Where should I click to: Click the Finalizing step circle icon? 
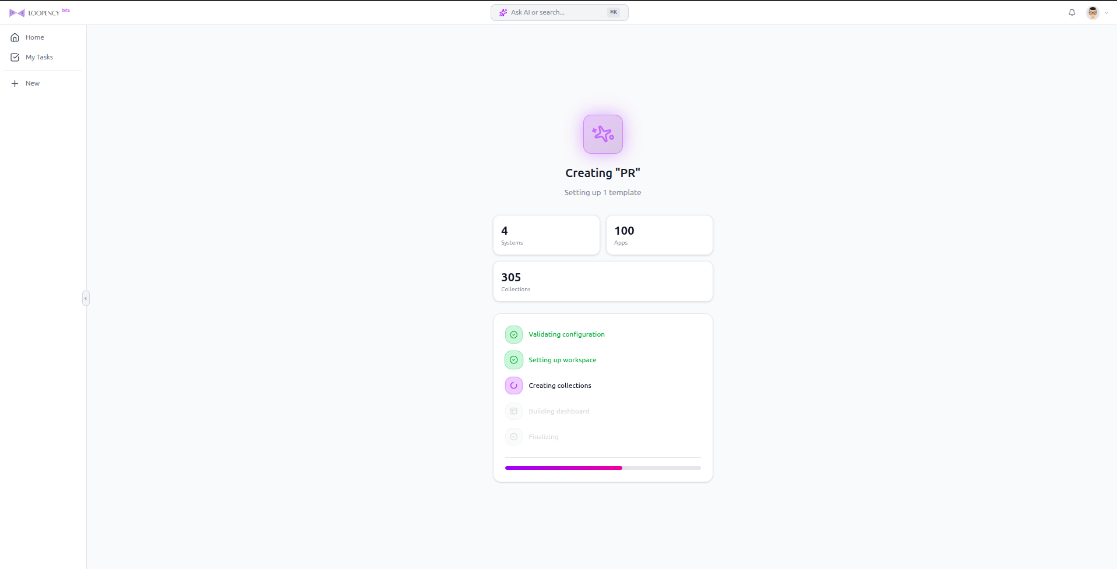click(x=513, y=437)
